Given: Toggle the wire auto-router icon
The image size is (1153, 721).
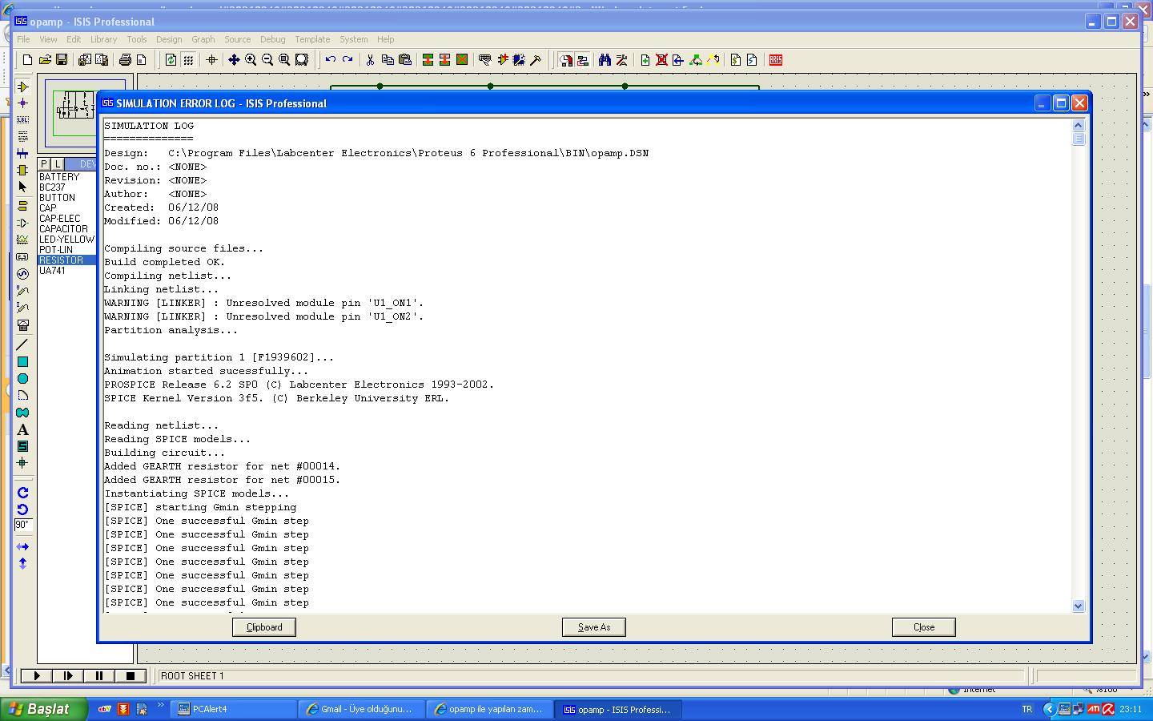Looking at the screenshot, I should tap(583, 60).
